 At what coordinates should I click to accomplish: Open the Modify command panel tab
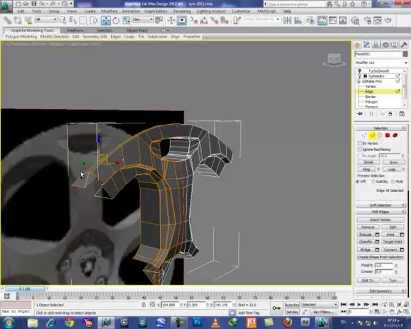click(x=367, y=45)
